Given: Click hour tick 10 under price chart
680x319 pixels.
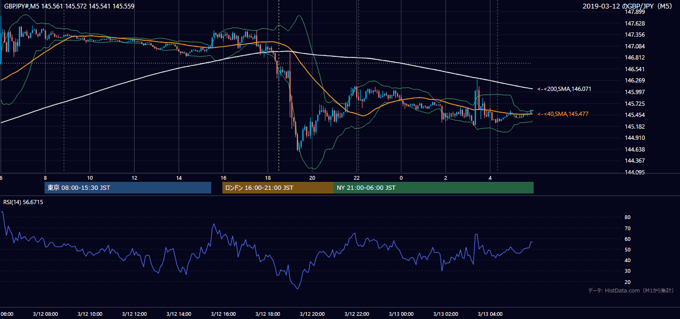Looking at the screenshot, I should tap(90, 178).
